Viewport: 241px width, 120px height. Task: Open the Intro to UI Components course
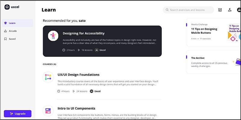76,108
